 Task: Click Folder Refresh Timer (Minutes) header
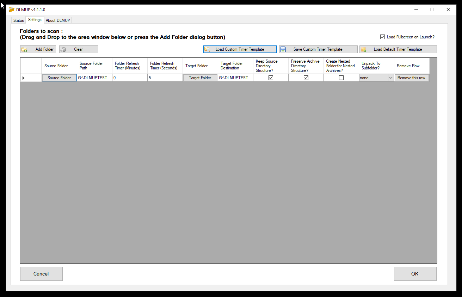(130, 66)
